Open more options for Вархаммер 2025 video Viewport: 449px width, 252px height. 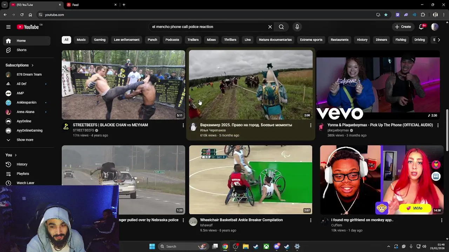coord(310,125)
